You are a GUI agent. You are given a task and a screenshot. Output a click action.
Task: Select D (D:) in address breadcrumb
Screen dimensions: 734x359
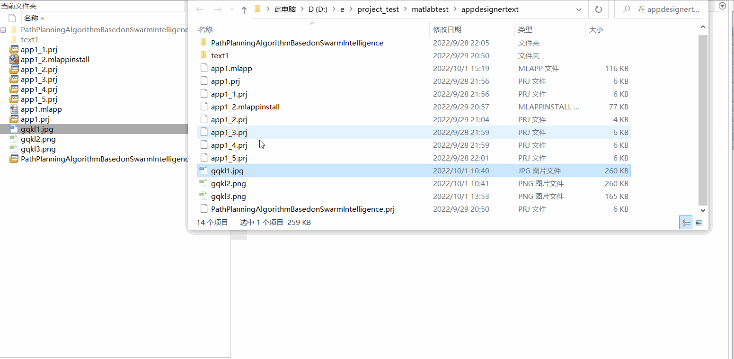tap(318, 9)
